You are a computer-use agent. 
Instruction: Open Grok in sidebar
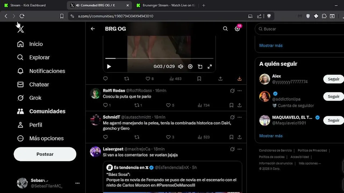click(x=29, y=98)
